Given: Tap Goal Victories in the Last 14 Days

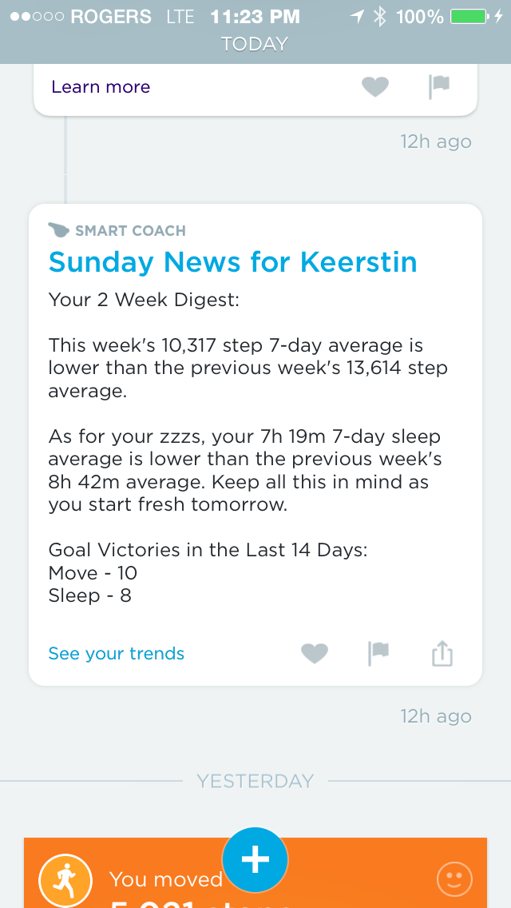Looking at the screenshot, I should [x=208, y=550].
